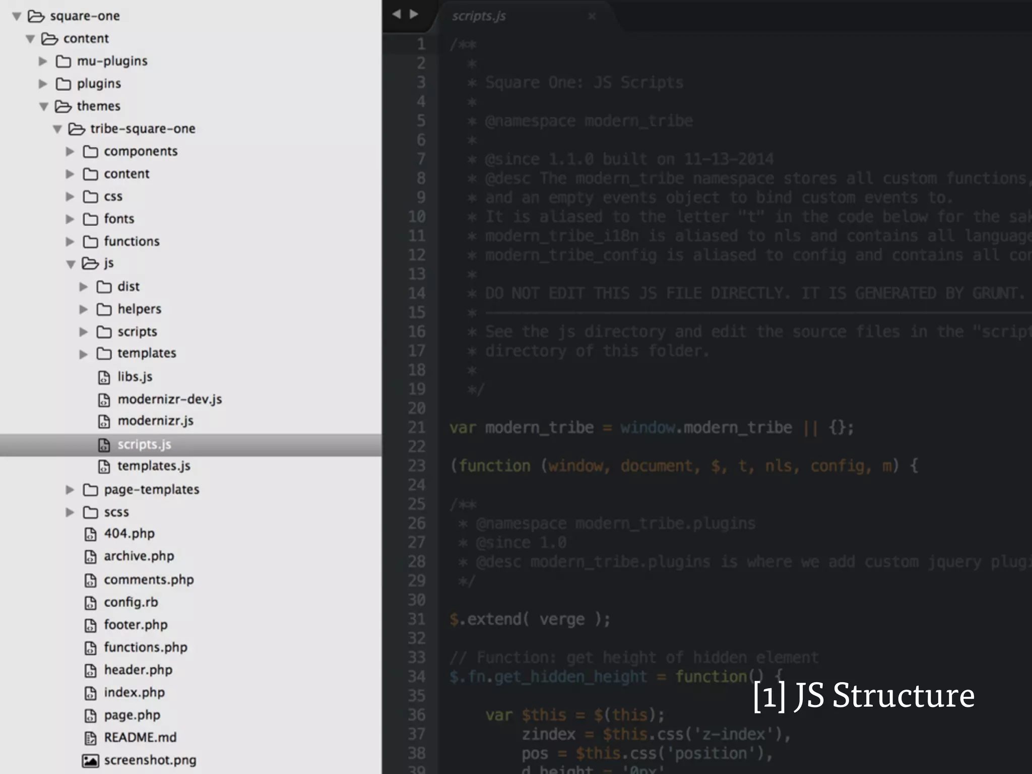Expand the plugins folder arrow

[43, 84]
